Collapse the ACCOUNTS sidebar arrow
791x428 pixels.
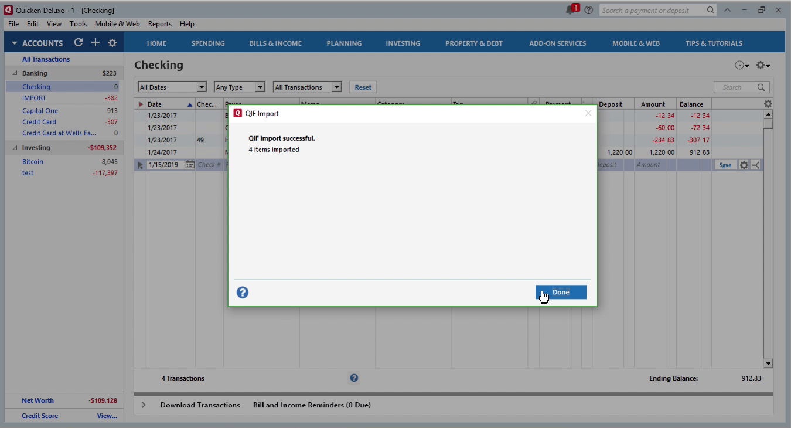tap(15, 43)
